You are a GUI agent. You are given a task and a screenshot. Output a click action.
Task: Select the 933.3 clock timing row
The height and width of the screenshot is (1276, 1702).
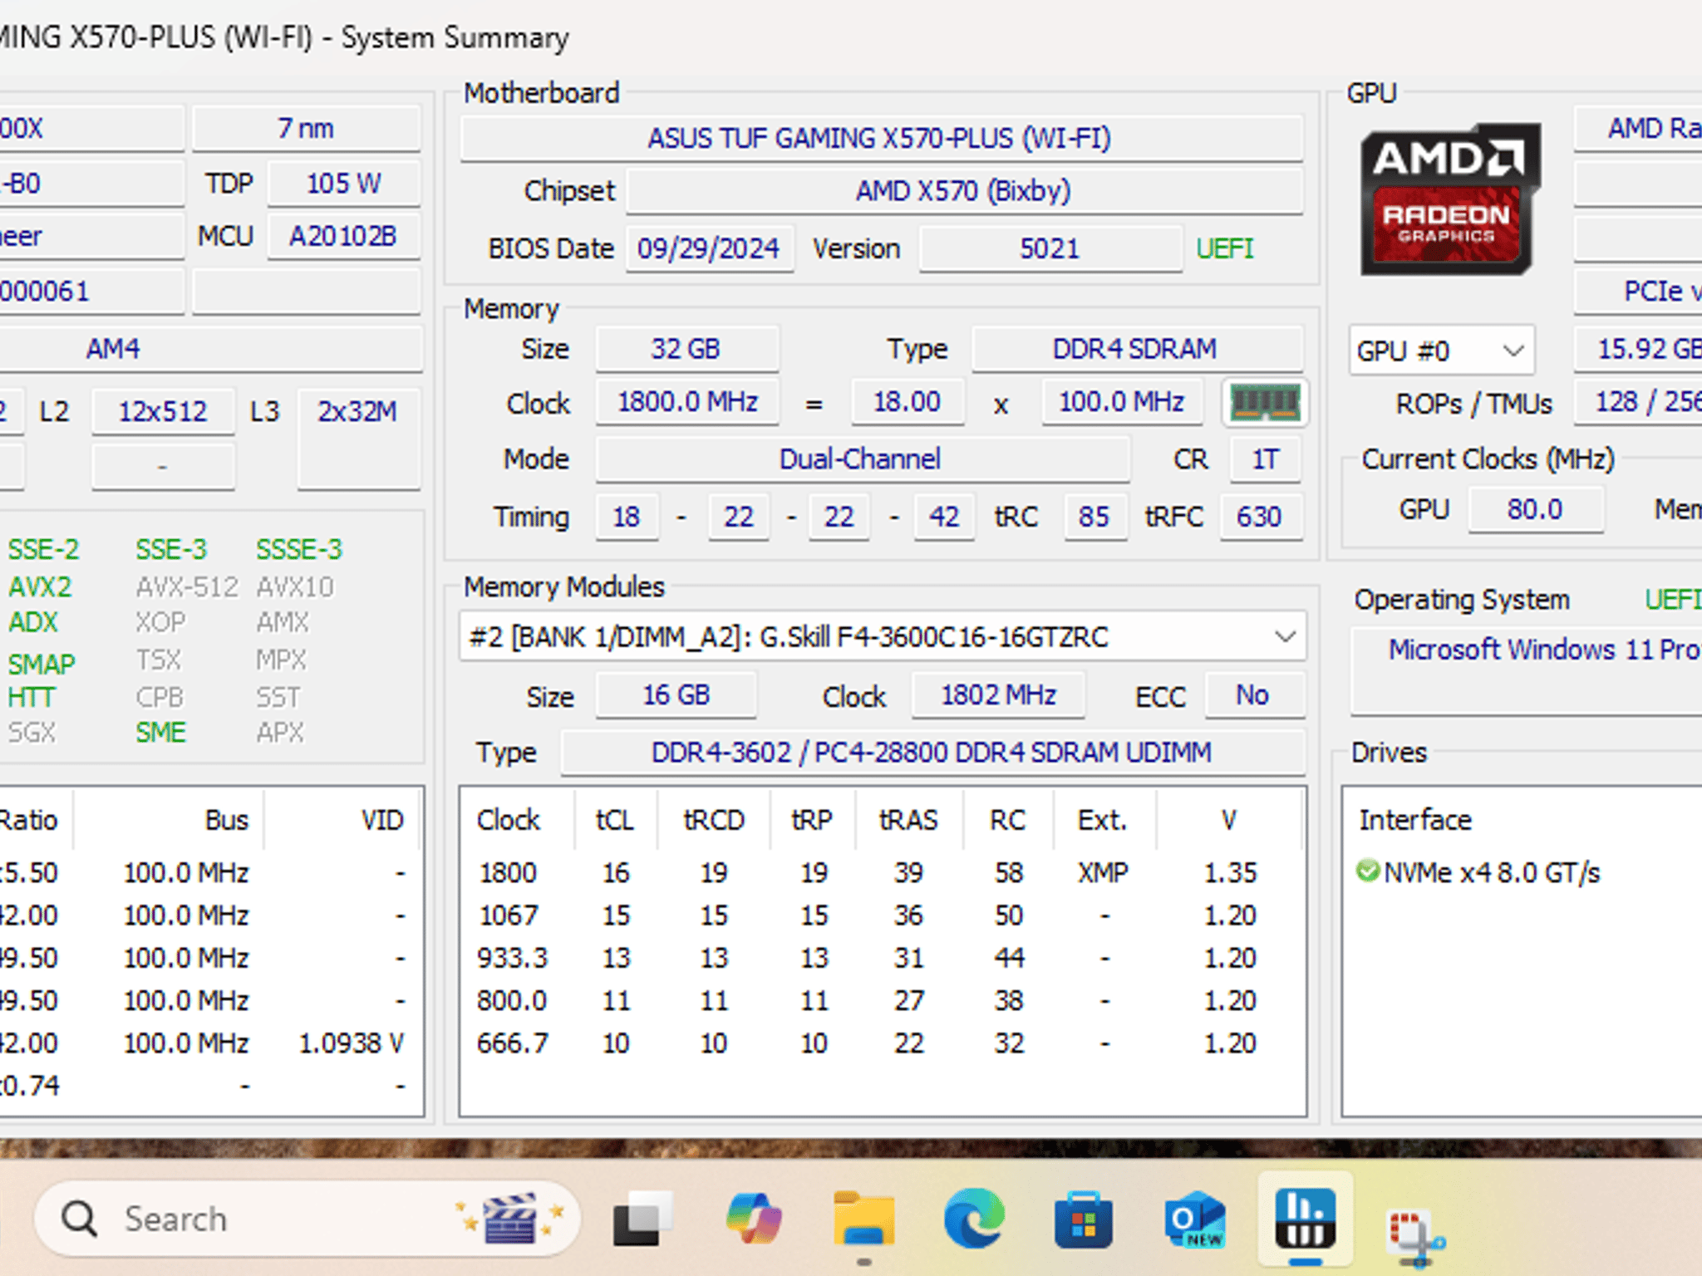point(881,958)
